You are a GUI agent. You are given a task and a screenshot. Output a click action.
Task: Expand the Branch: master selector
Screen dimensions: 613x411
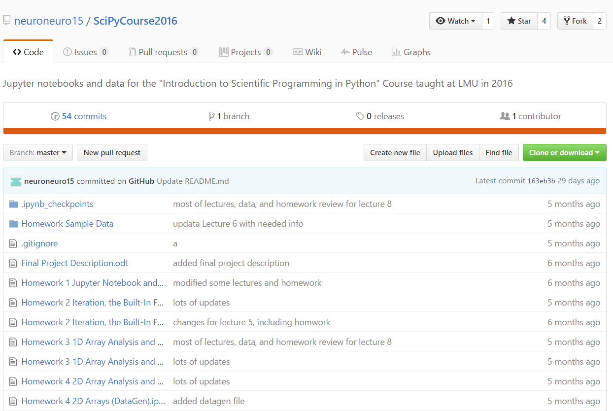[38, 153]
